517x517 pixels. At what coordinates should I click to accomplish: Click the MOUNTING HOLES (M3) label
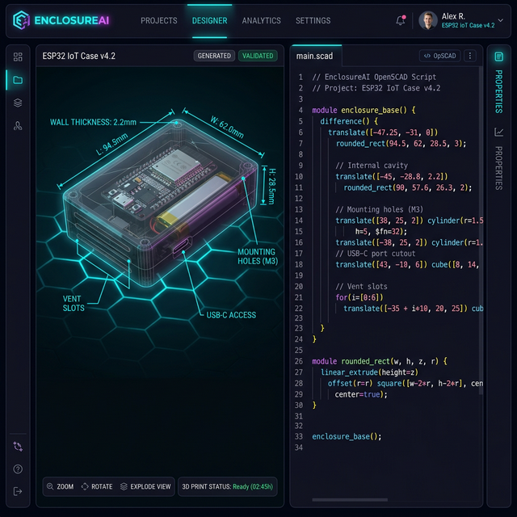point(258,257)
